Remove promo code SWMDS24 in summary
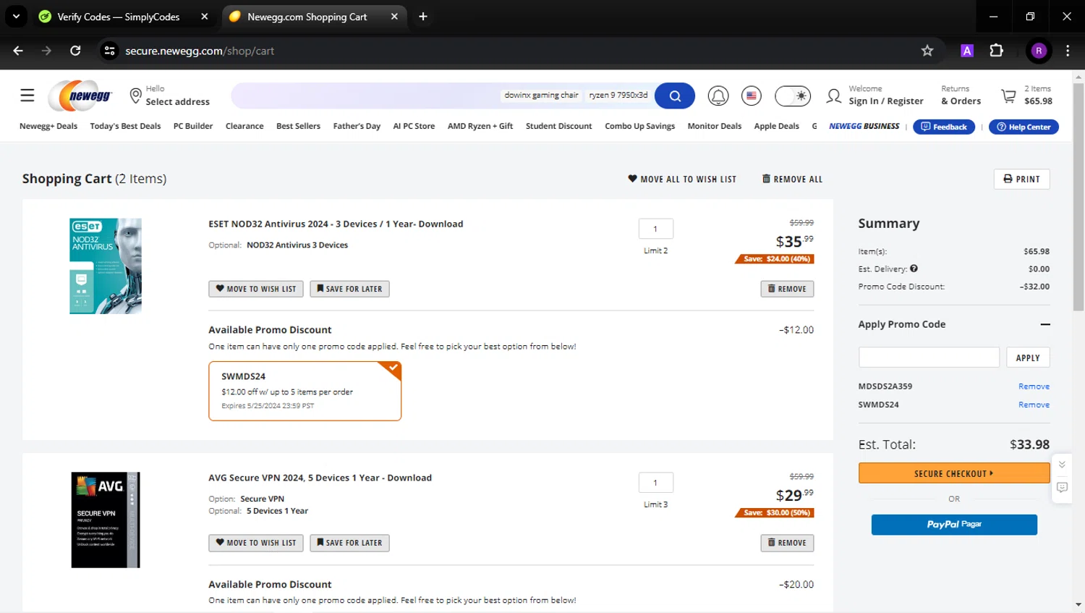1085x613 pixels. [1034, 405]
